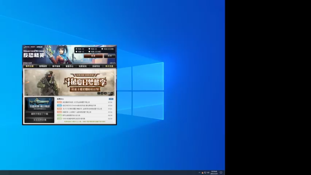Open the first news item, dated 07/28
Screen dimensions: 311x175
point(85,102)
